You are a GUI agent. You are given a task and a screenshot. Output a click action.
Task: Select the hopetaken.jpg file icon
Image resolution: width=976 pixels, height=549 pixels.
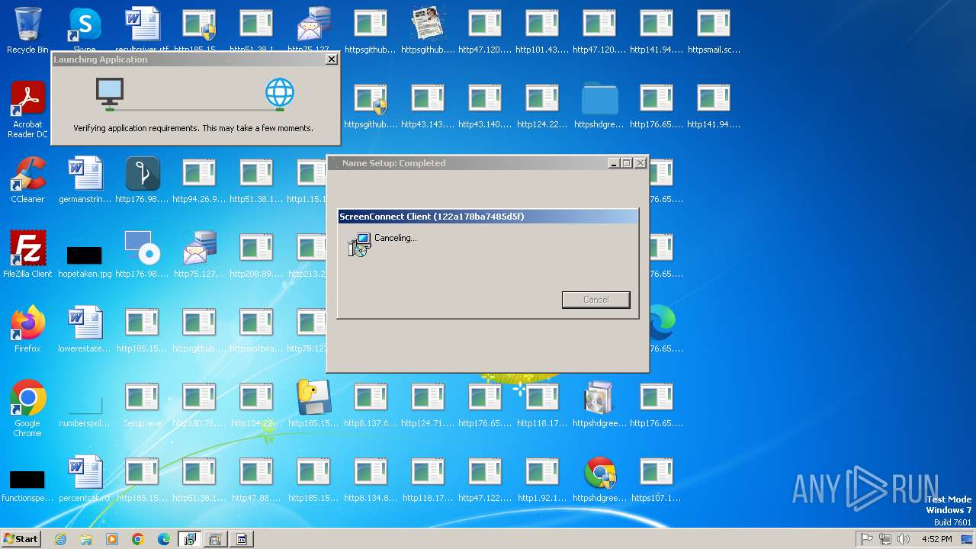coord(85,262)
